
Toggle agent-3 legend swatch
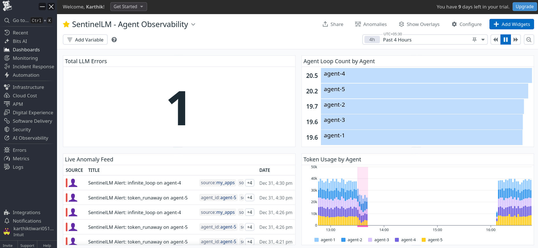pos(370,240)
